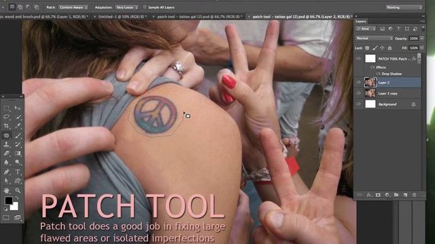Image resolution: width=435 pixels, height=244 pixels.
Task: Select the Clone Stamp tool
Action: click(x=6, y=144)
